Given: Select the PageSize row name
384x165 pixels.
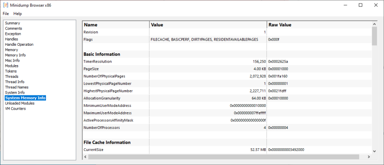Looking at the screenshot, I should (x=91, y=69).
